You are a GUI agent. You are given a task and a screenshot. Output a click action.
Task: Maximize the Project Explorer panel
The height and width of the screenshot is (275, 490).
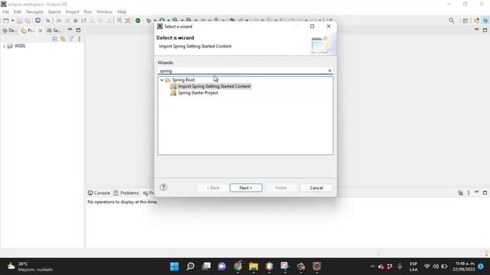78,31
